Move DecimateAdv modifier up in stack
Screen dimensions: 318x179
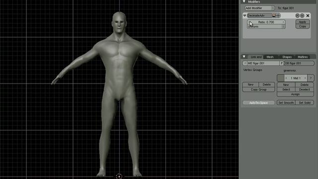(x=298, y=15)
